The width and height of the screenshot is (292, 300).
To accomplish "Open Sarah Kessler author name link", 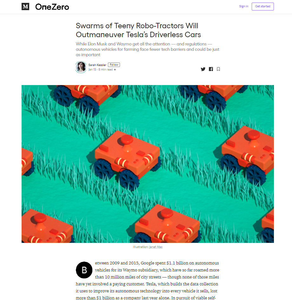I will point(97,65).
